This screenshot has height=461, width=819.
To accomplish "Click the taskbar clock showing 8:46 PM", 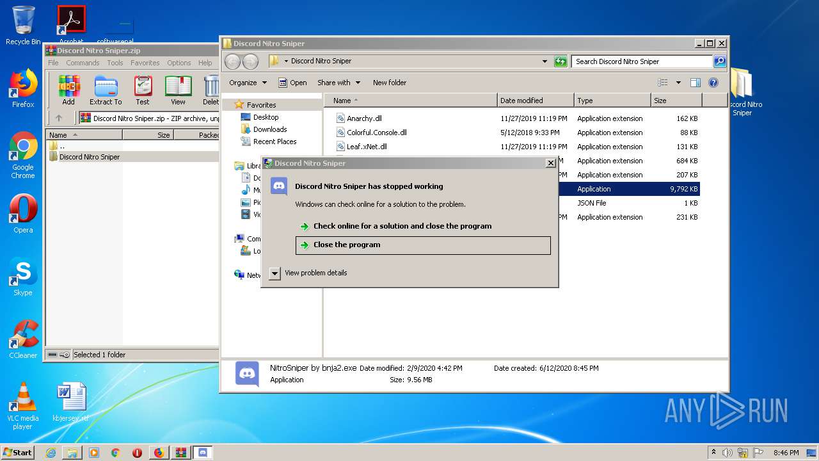I will coord(786,453).
